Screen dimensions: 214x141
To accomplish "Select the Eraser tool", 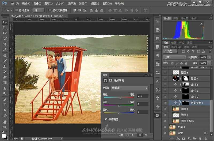I will click(5, 77).
